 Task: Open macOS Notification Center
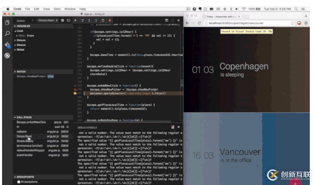pos(303,9)
